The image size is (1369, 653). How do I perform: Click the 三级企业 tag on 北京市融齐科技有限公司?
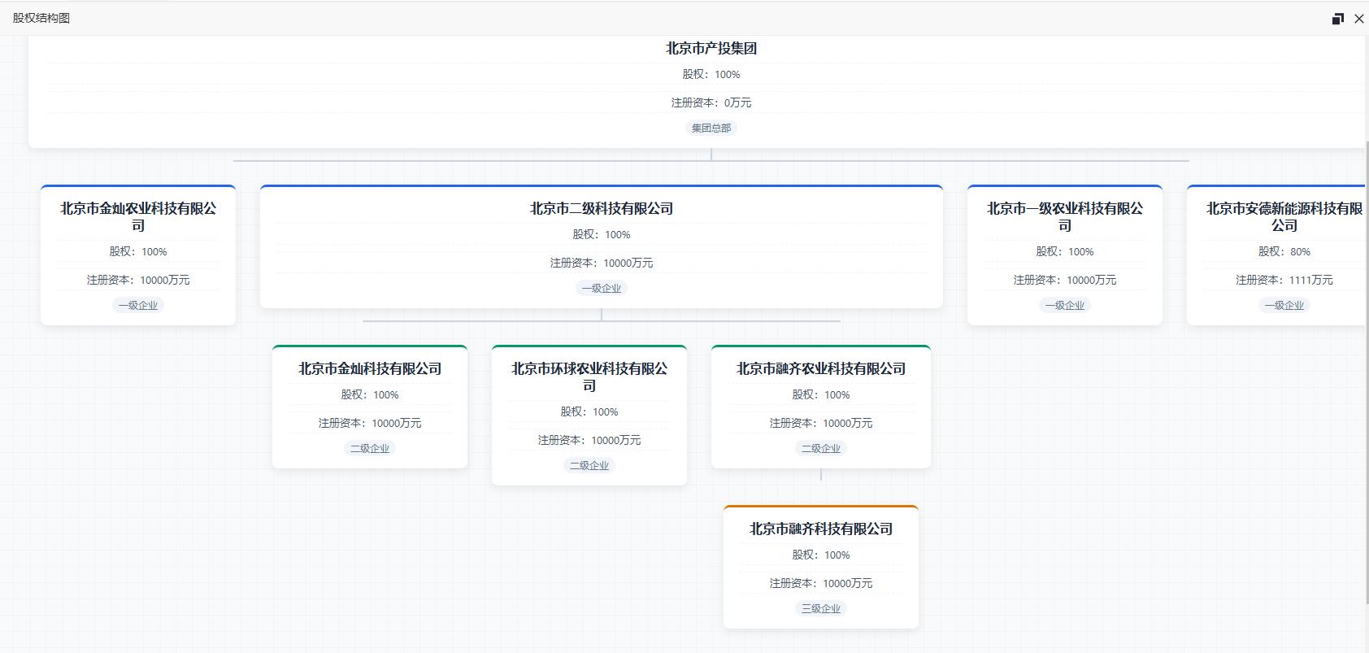coord(820,608)
